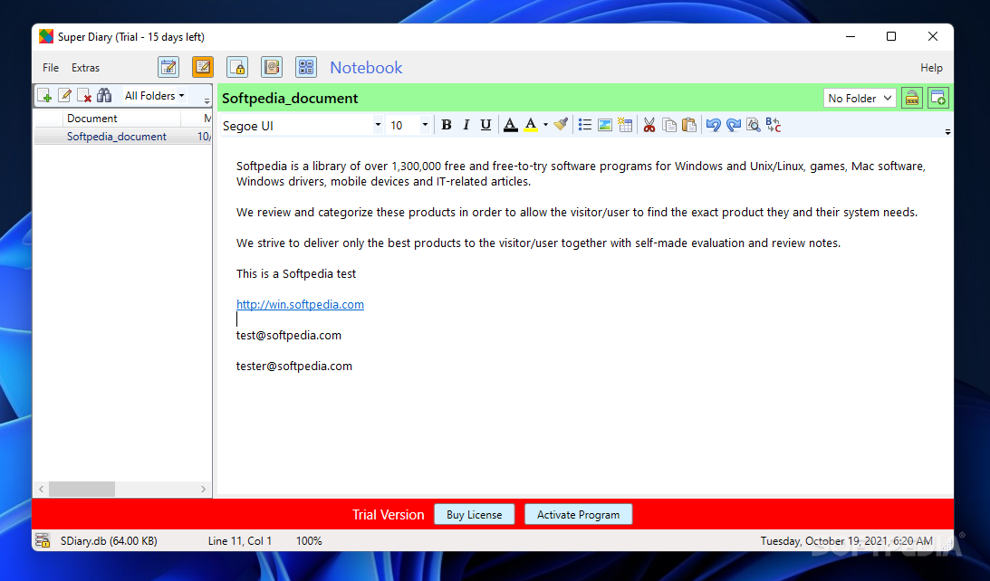Open the File menu
Image resolution: width=990 pixels, height=581 pixels.
click(x=51, y=68)
